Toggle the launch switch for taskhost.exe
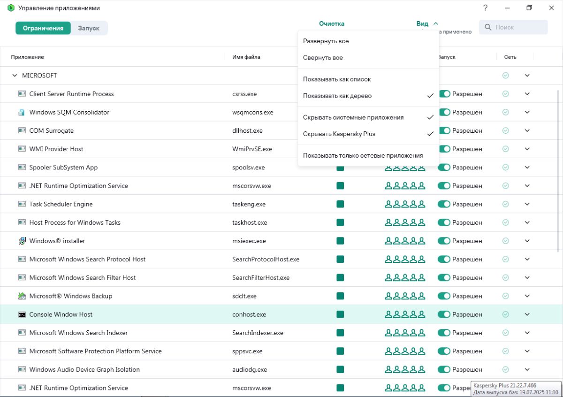 coord(444,222)
